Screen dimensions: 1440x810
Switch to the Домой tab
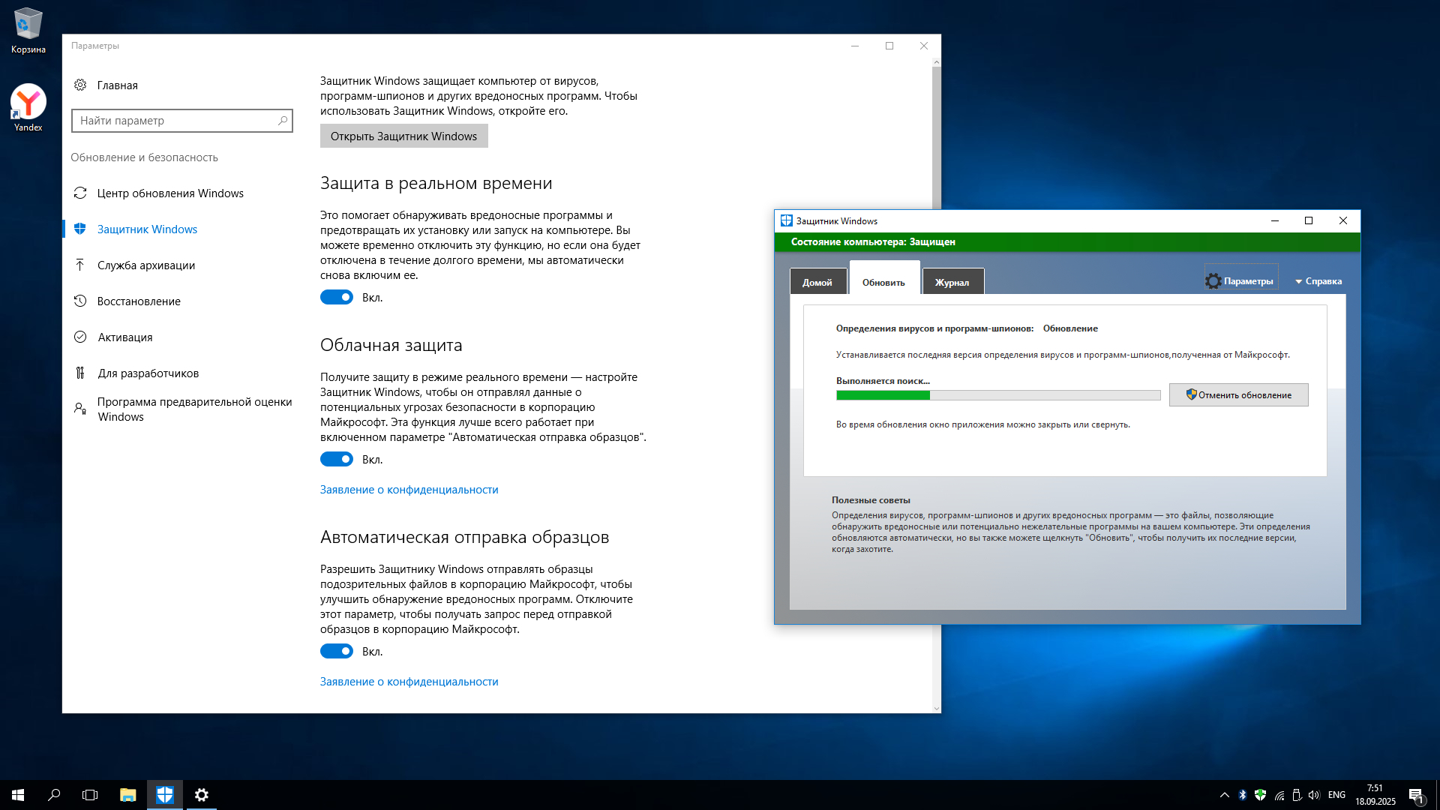coord(817,282)
